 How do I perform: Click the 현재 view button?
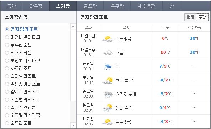tap(190, 17)
